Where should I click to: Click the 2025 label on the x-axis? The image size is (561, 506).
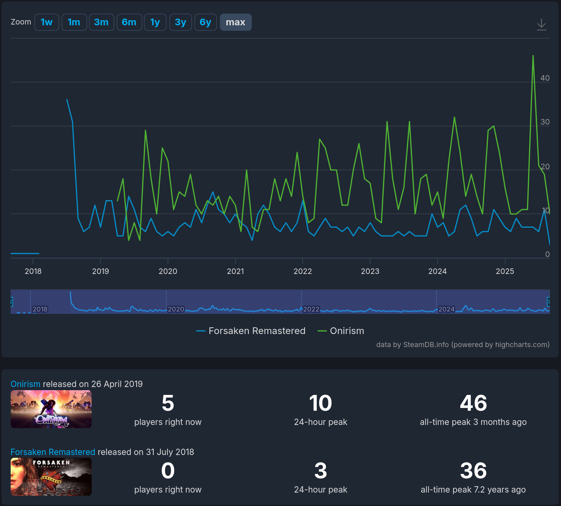505,271
